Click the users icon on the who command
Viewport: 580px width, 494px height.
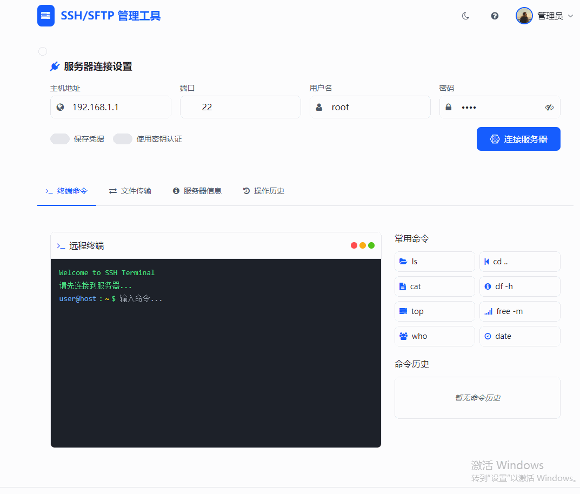tap(404, 336)
